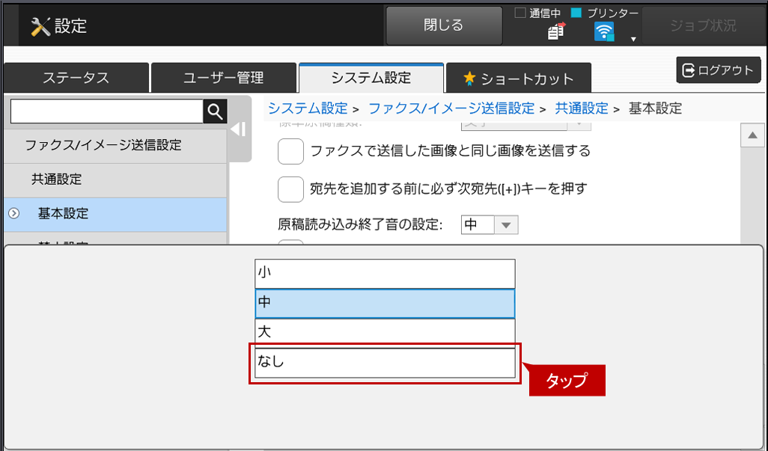
Task: Select 大 from the volume list
Action: click(x=385, y=333)
